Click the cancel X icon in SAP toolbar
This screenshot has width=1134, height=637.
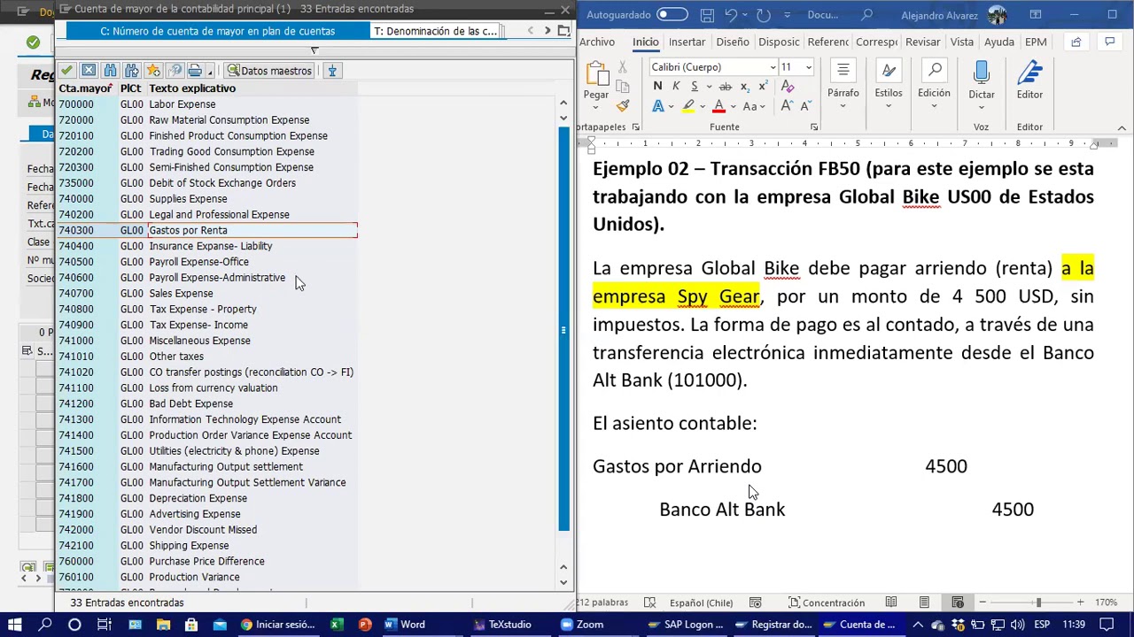click(89, 71)
